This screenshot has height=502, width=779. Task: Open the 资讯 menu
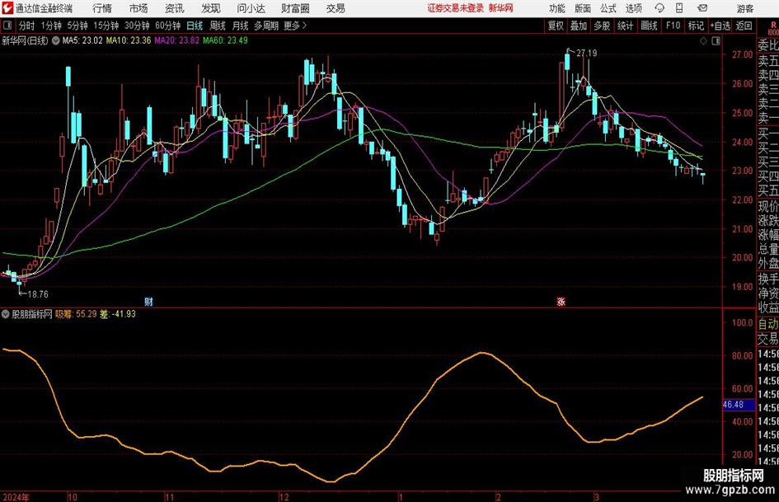(175, 8)
